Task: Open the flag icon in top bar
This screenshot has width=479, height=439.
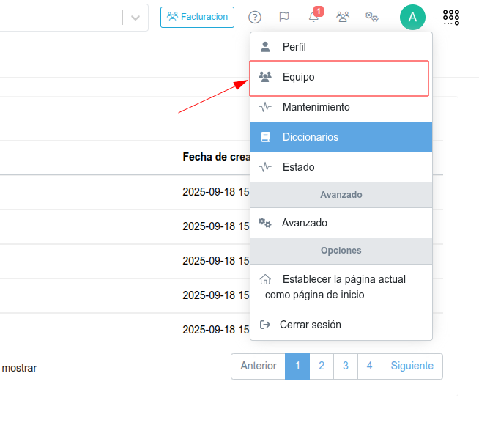Action: tap(284, 17)
